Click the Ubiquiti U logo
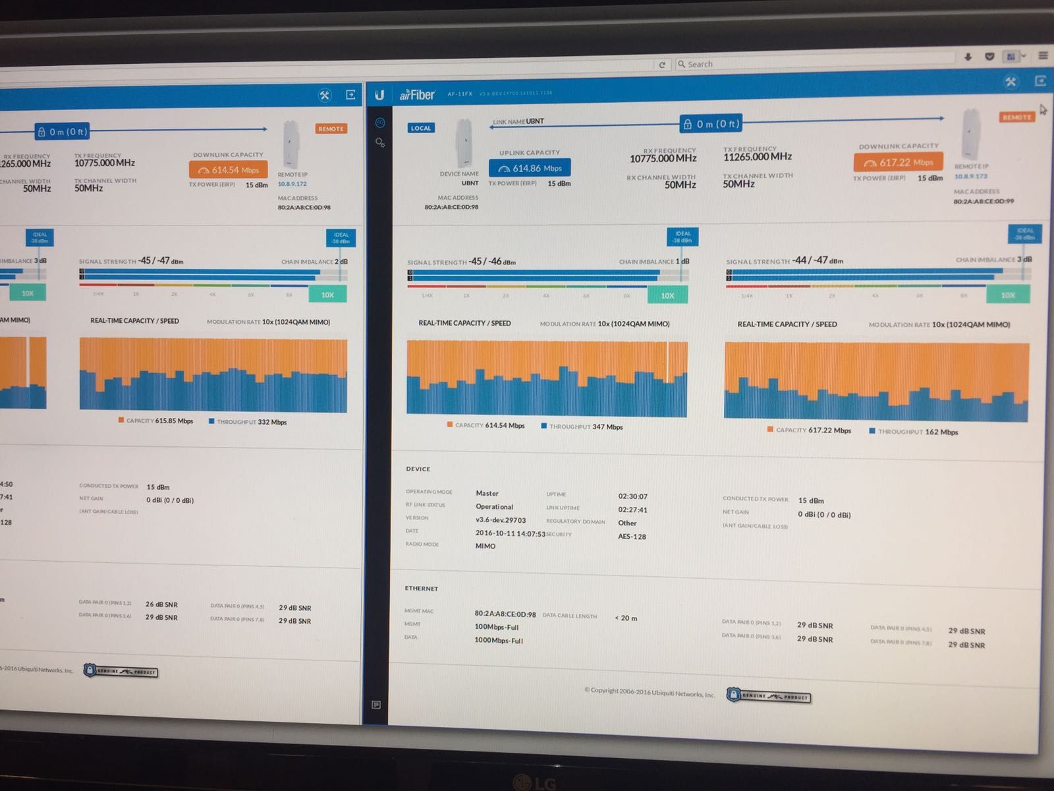The image size is (1054, 791). [x=379, y=96]
